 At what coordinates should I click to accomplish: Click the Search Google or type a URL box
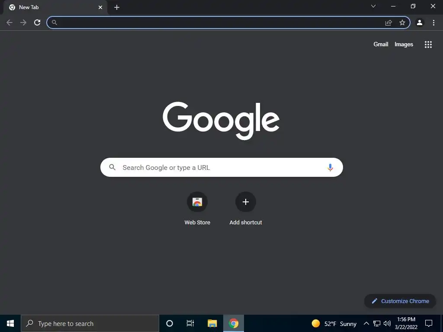(x=221, y=167)
